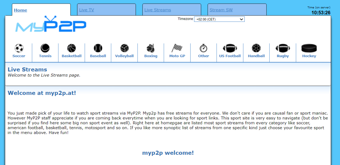Click the Moto GP checkered flag icon
Viewport: 340px width, 165px height.
pyautogui.click(x=177, y=48)
